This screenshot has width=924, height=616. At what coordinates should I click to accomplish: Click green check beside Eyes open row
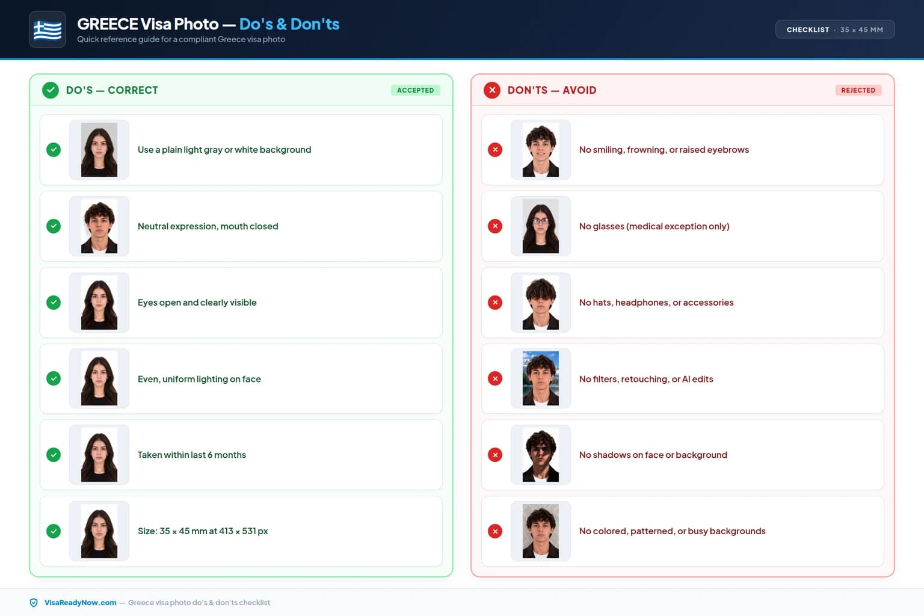coord(54,303)
